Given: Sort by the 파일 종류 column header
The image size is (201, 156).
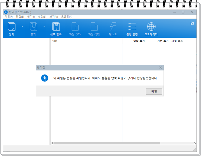Looking at the screenshot, I should coord(183,41).
